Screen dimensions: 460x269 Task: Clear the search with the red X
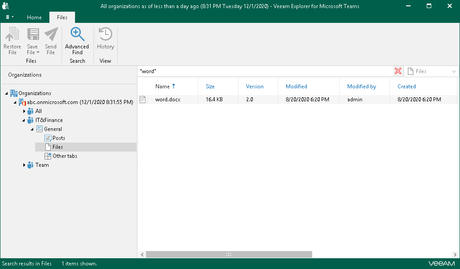[x=398, y=71]
